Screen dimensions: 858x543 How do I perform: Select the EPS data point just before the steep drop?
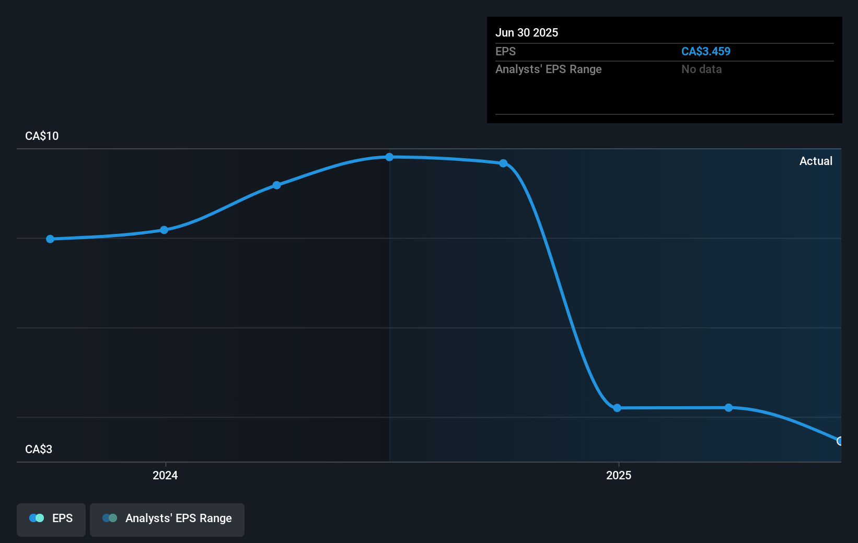pyautogui.click(x=503, y=163)
